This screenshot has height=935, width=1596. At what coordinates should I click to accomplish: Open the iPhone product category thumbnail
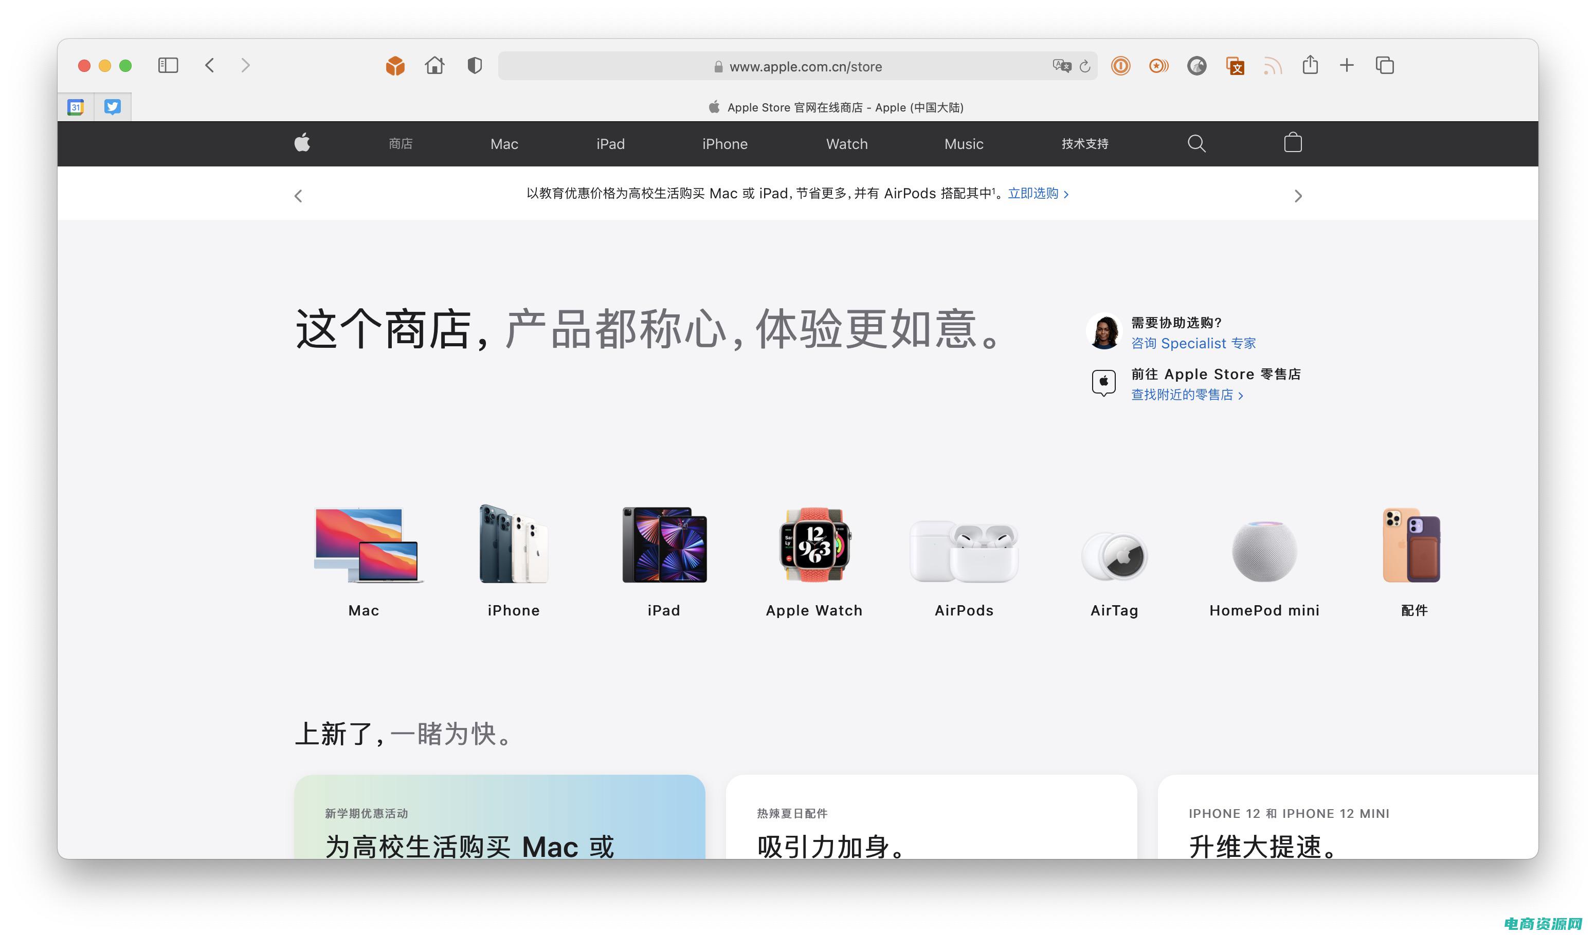(514, 544)
